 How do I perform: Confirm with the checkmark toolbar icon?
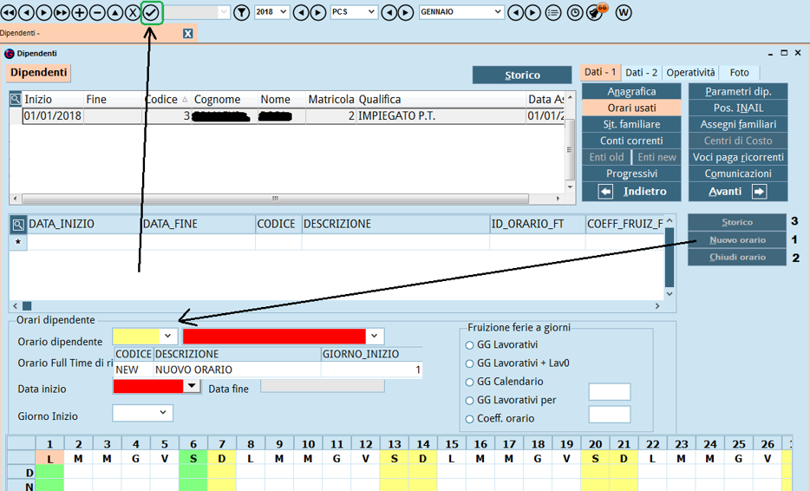152,12
